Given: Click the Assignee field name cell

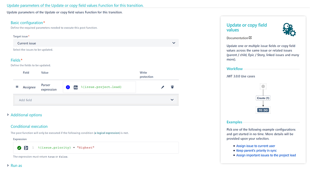Looking at the screenshot, I should (29, 87).
